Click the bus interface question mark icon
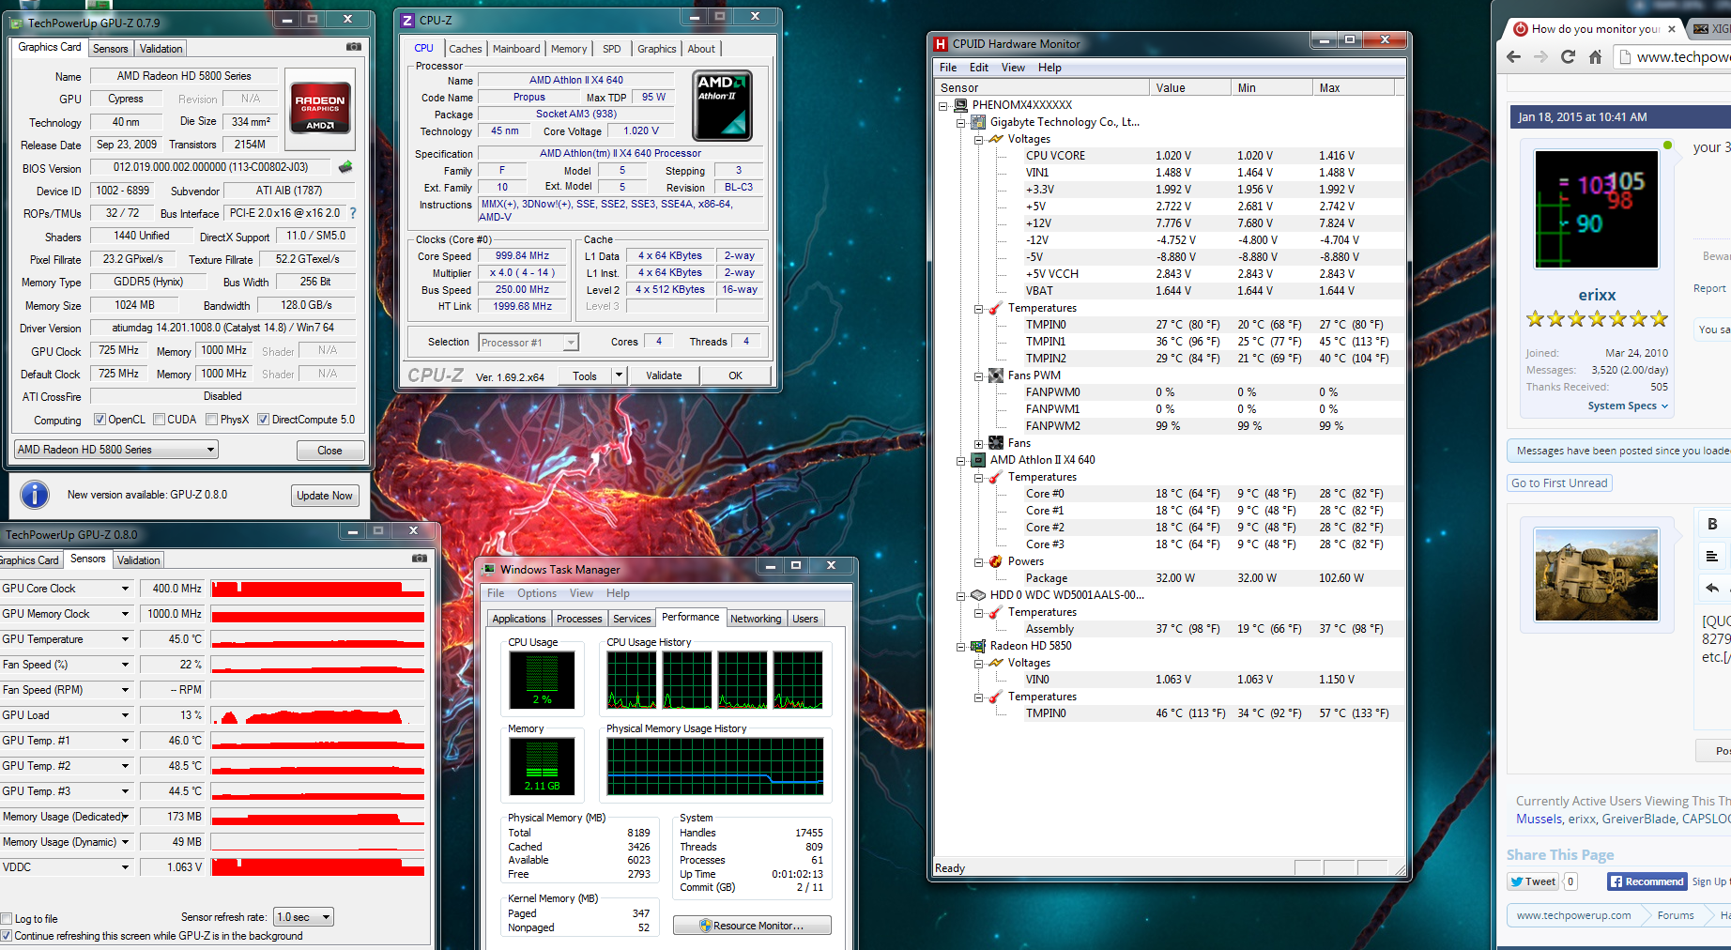The width and height of the screenshot is (1731, 950). point(353,213)
